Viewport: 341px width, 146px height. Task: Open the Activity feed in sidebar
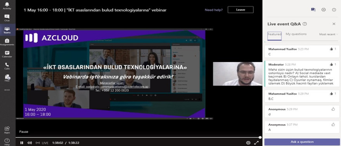[x=7, y=6]
